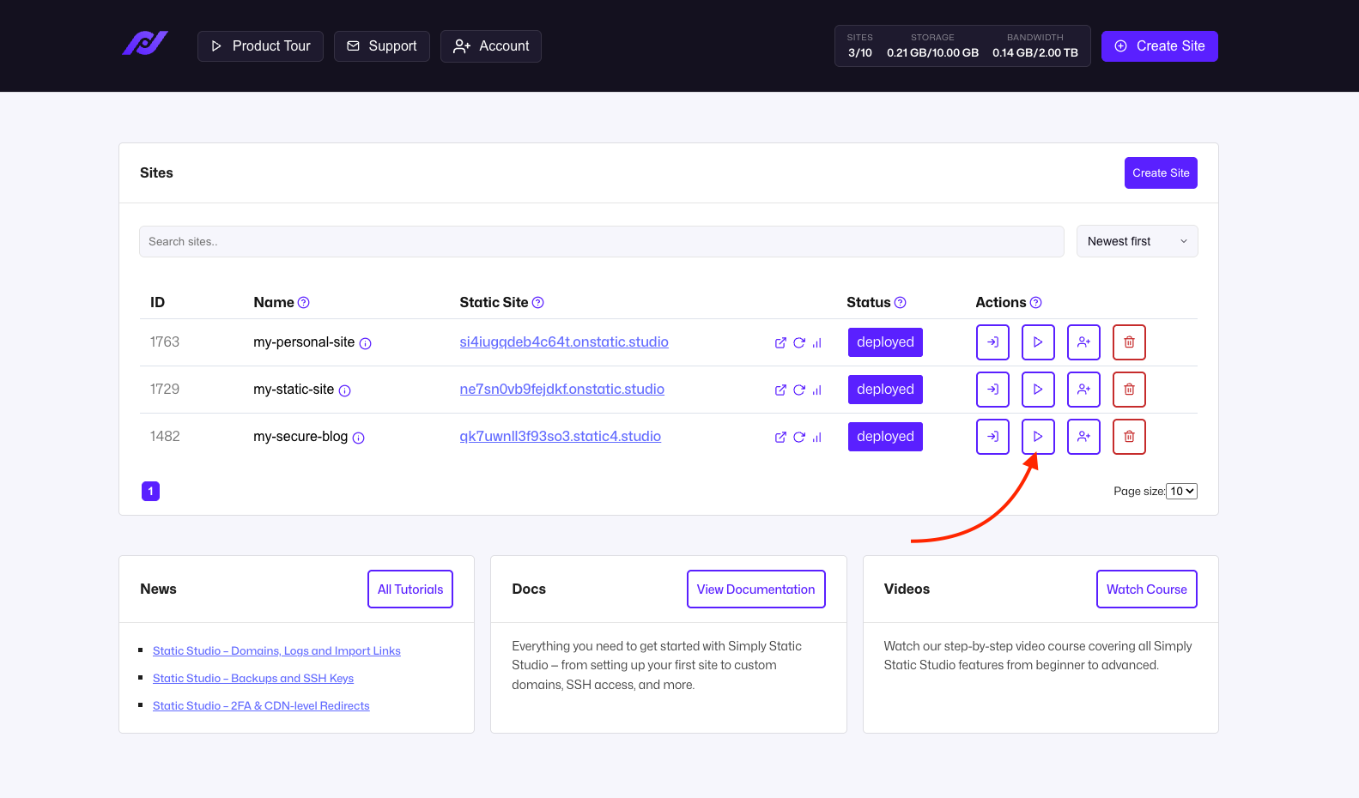View stats chart for my-static-site

click(x=817, y=390)
